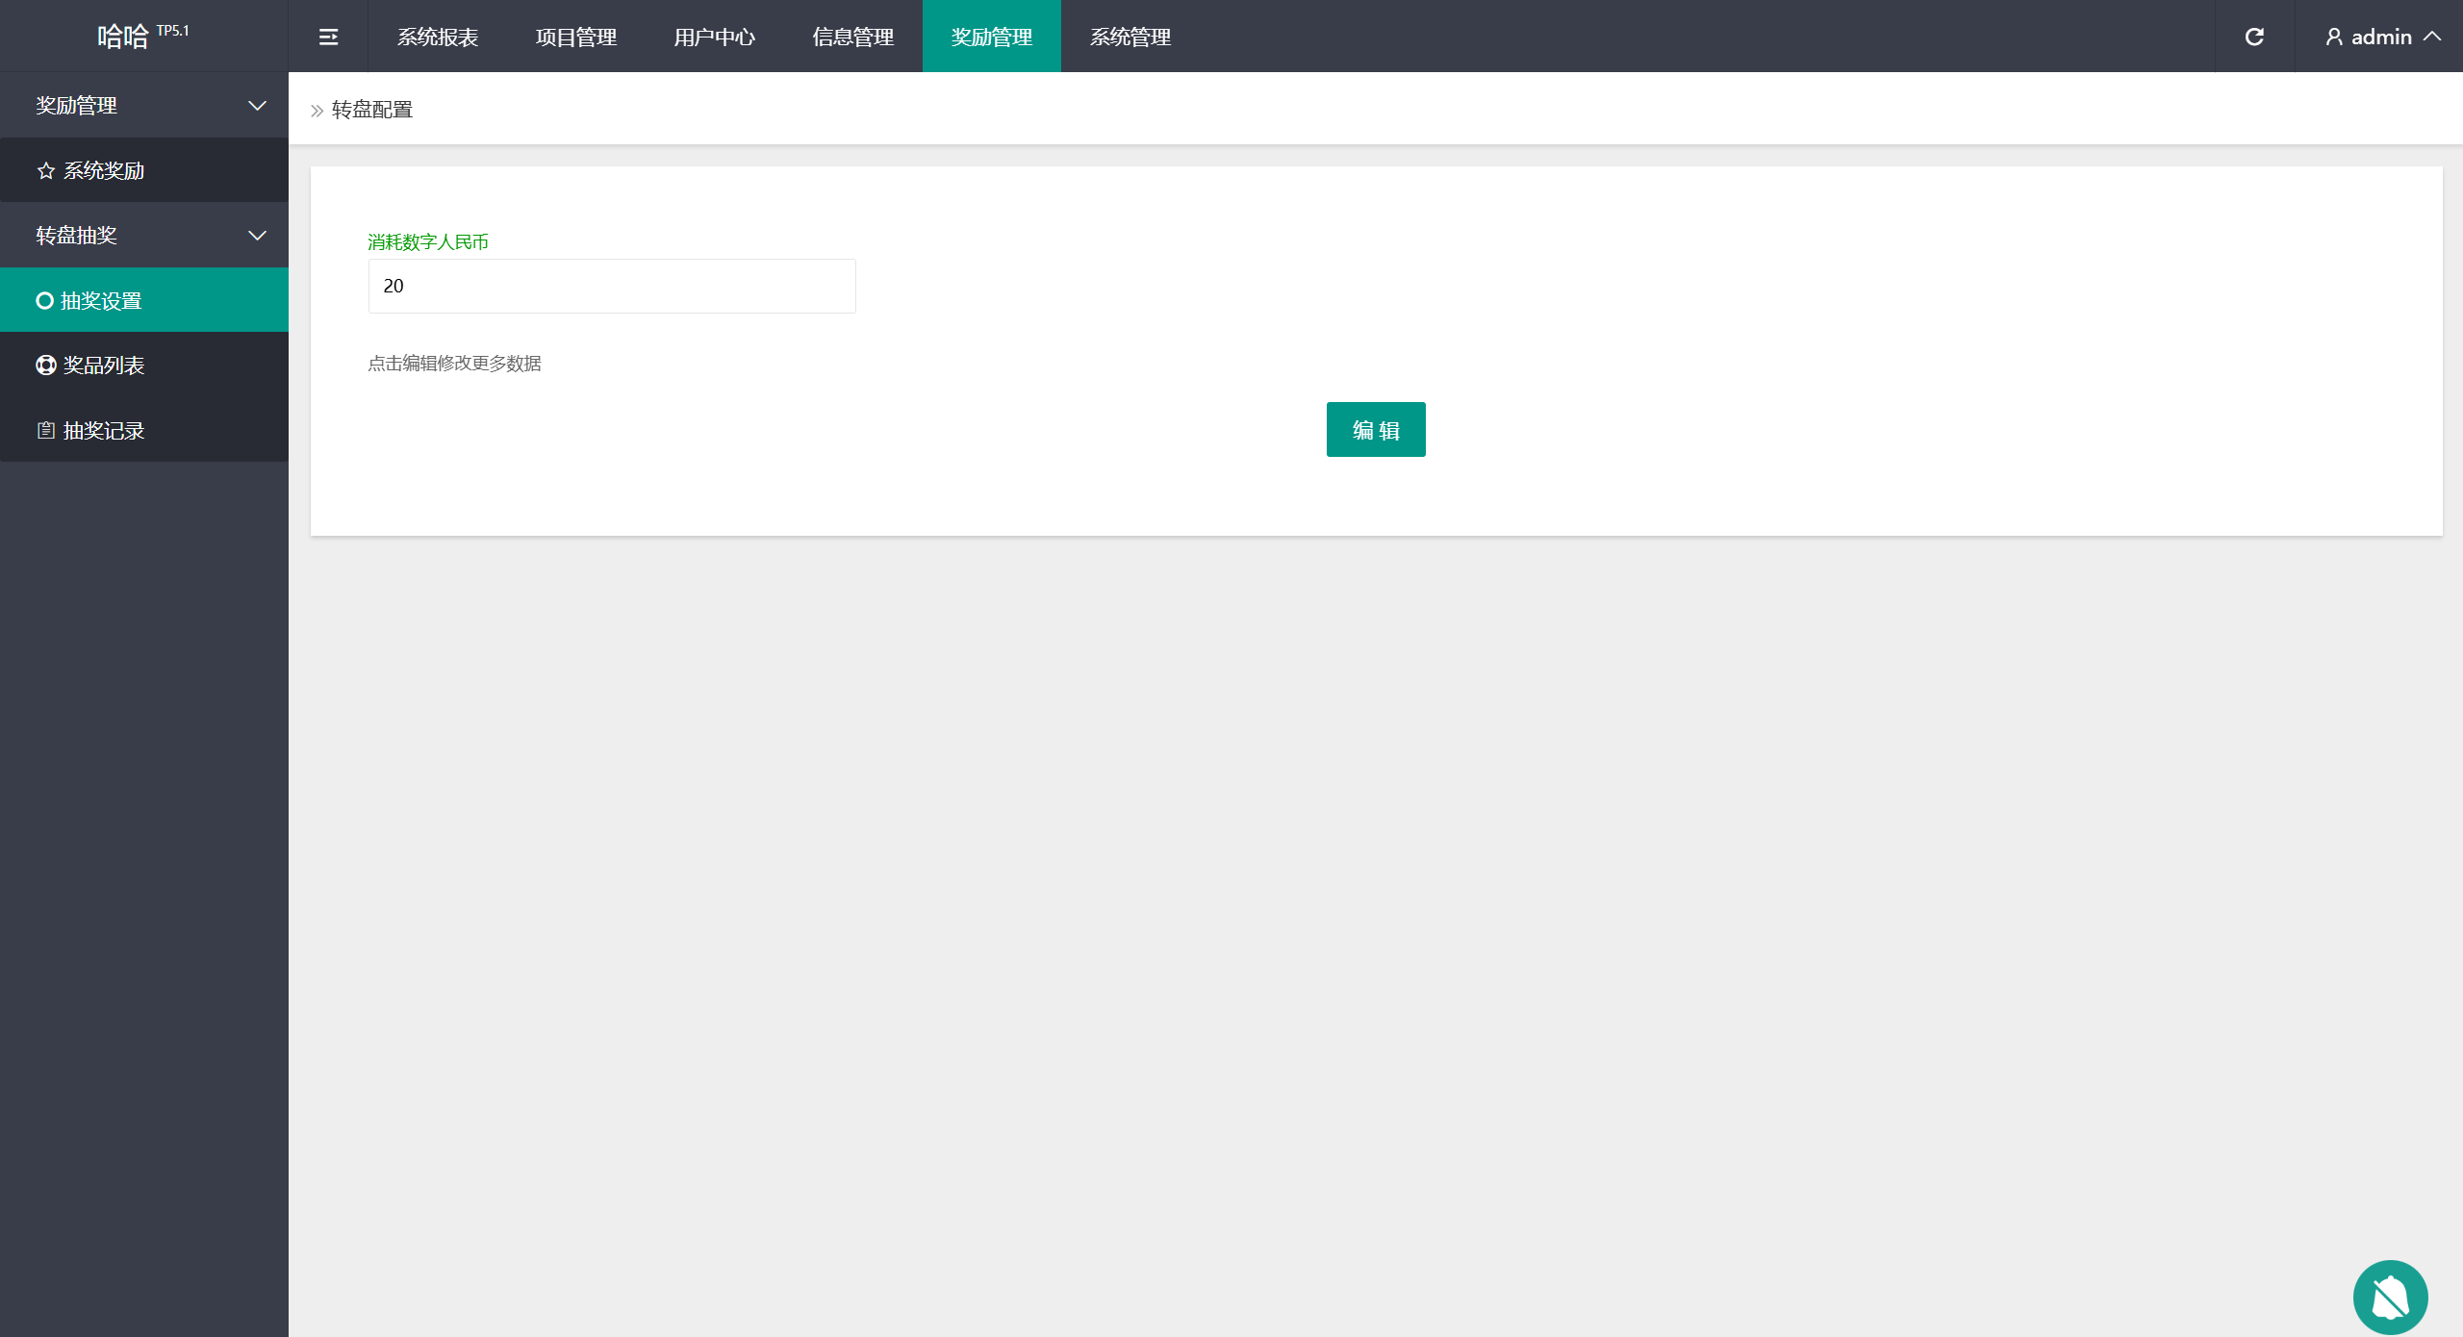The width and height of the screenshot is (2463, 1337).
Task: Click the star icon beside 系统奖励
Action: [45, 171]
